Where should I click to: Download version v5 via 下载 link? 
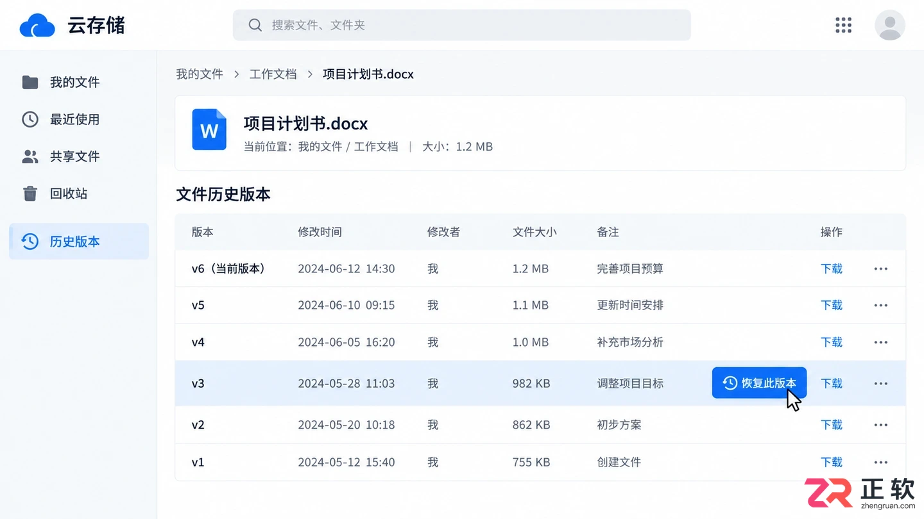click(832, 306)
